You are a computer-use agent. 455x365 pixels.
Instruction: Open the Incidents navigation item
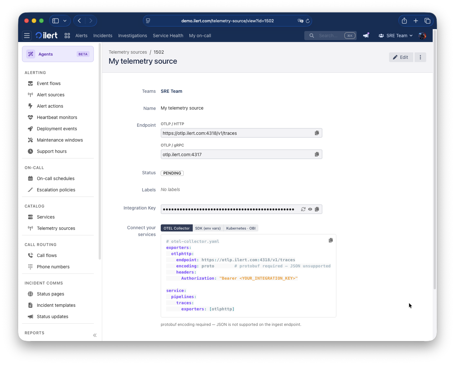pyautogui.click(x=103, y=36)
